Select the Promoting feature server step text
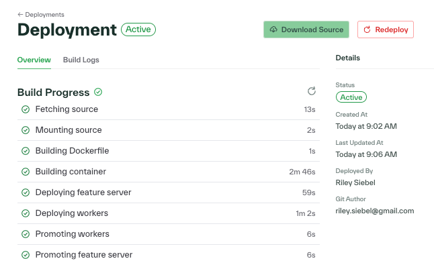The height and width of the screenshot is (273, 434). 84,254
